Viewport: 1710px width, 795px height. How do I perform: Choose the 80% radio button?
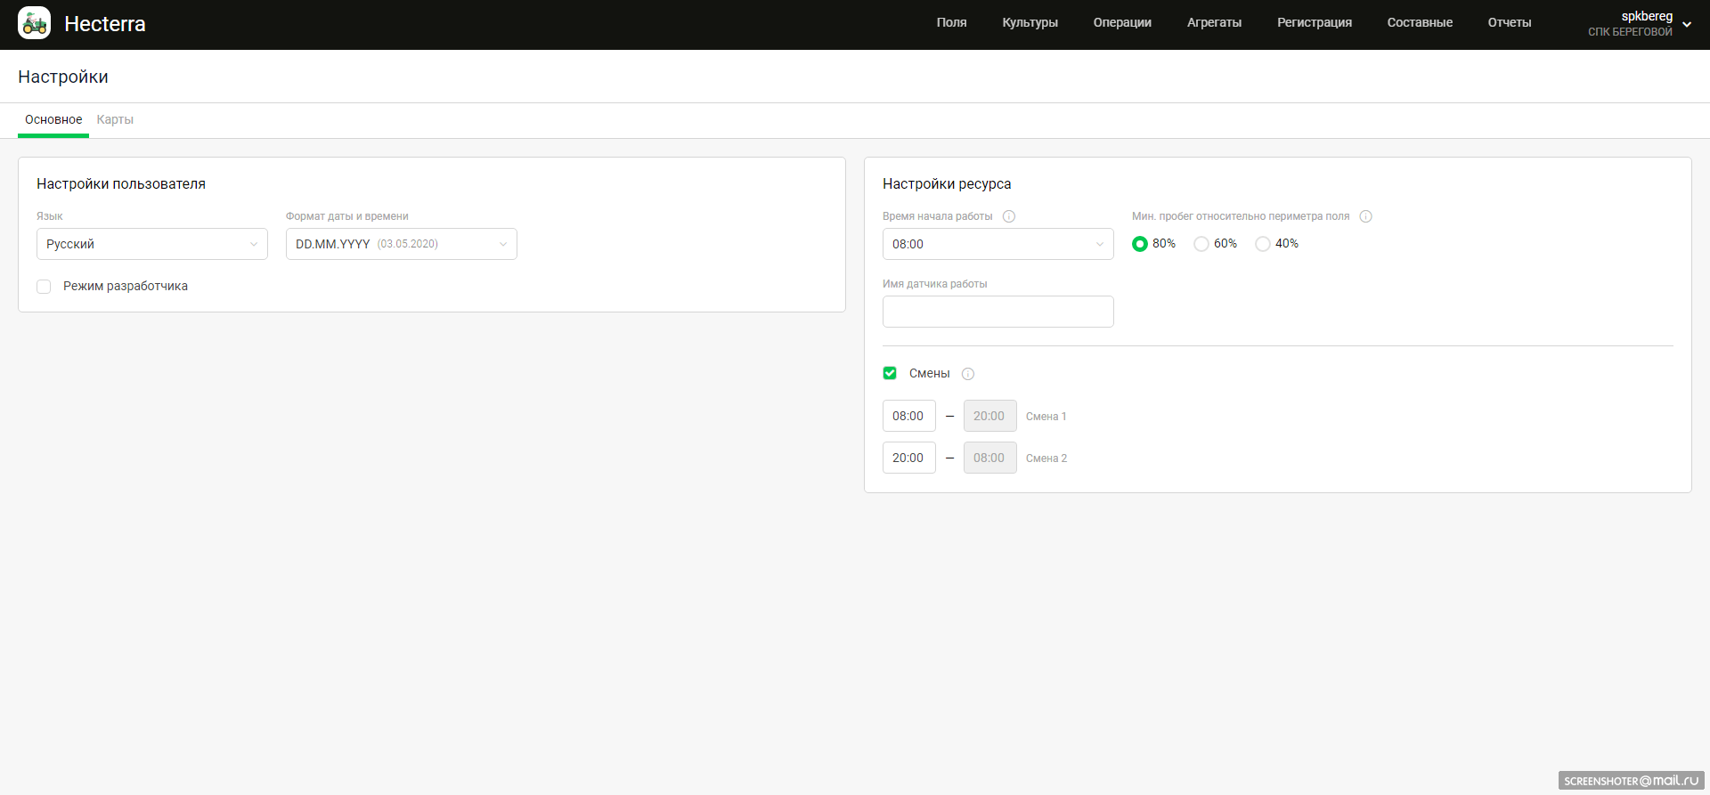[1140, 244]
